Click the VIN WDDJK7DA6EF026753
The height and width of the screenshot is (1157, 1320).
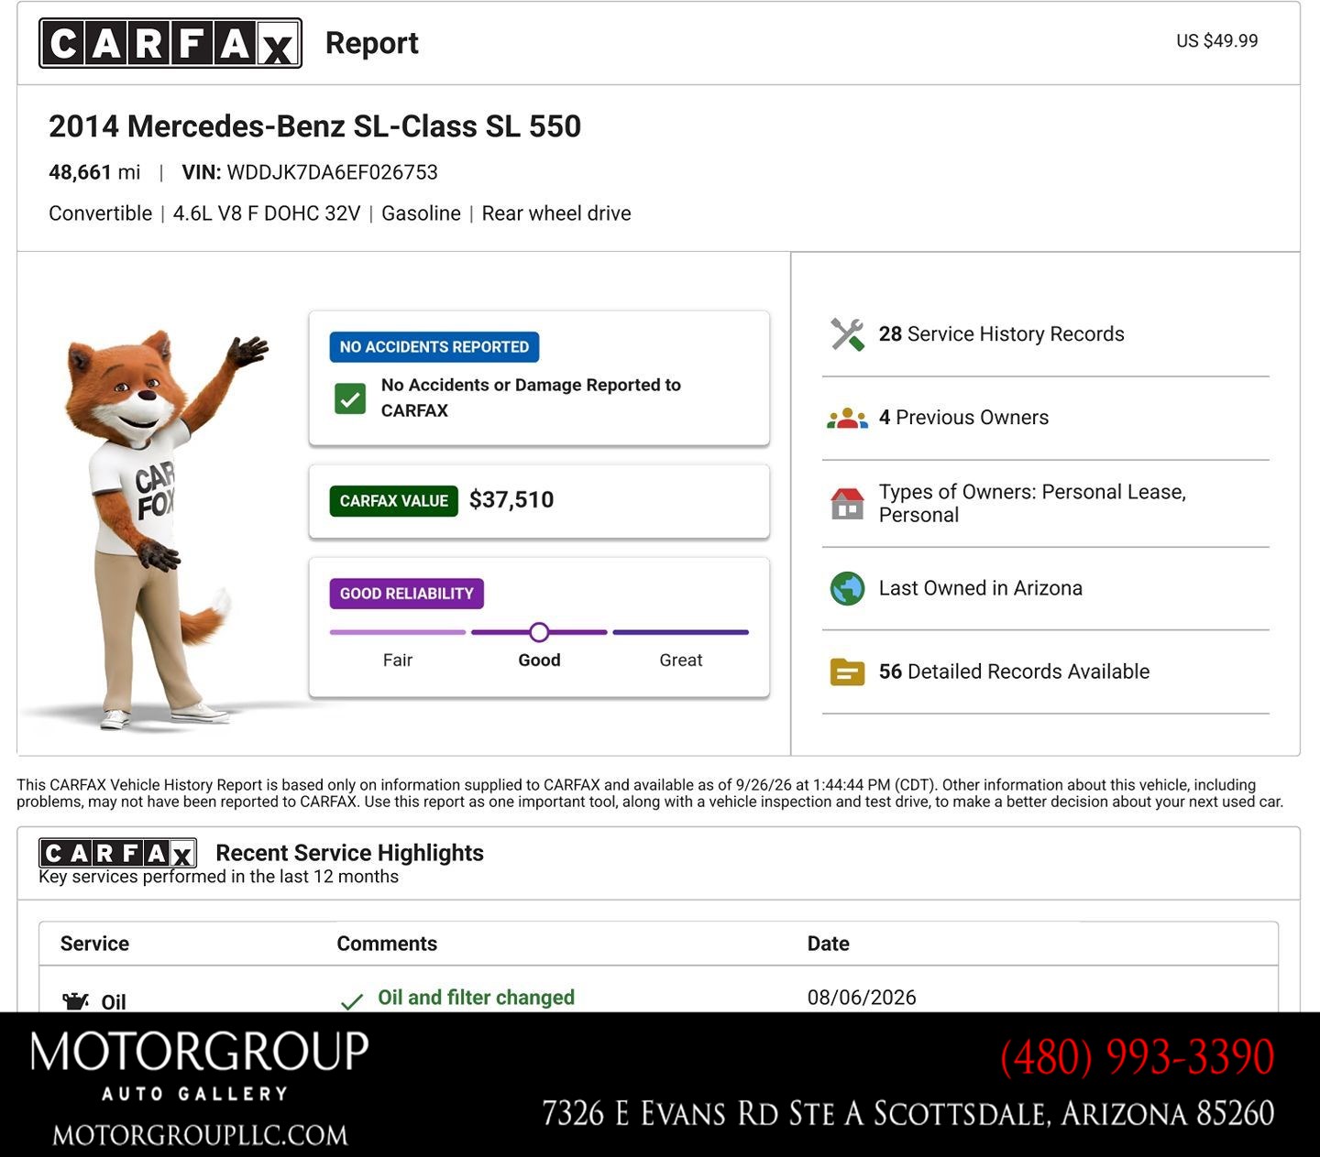coord(310,172)
